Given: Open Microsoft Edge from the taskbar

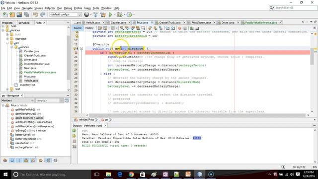Looking at the screenshot, I should [x=120, y=175].
